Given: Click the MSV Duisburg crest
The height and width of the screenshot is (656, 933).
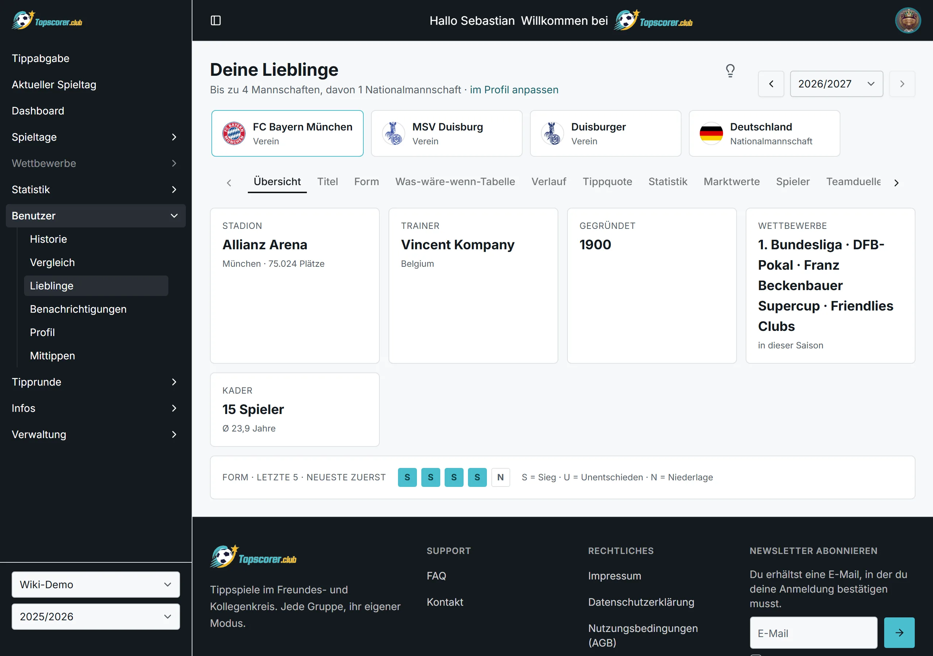Looking at the screenshot, I should coord(393,133).
